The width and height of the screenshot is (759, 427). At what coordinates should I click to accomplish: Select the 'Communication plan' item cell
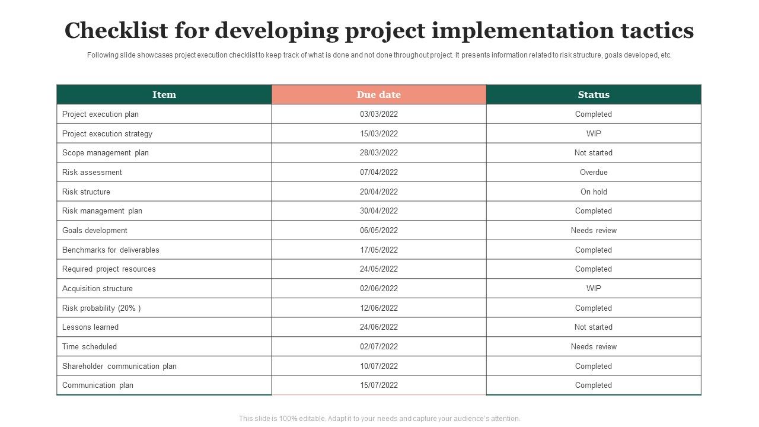[164, 385]
